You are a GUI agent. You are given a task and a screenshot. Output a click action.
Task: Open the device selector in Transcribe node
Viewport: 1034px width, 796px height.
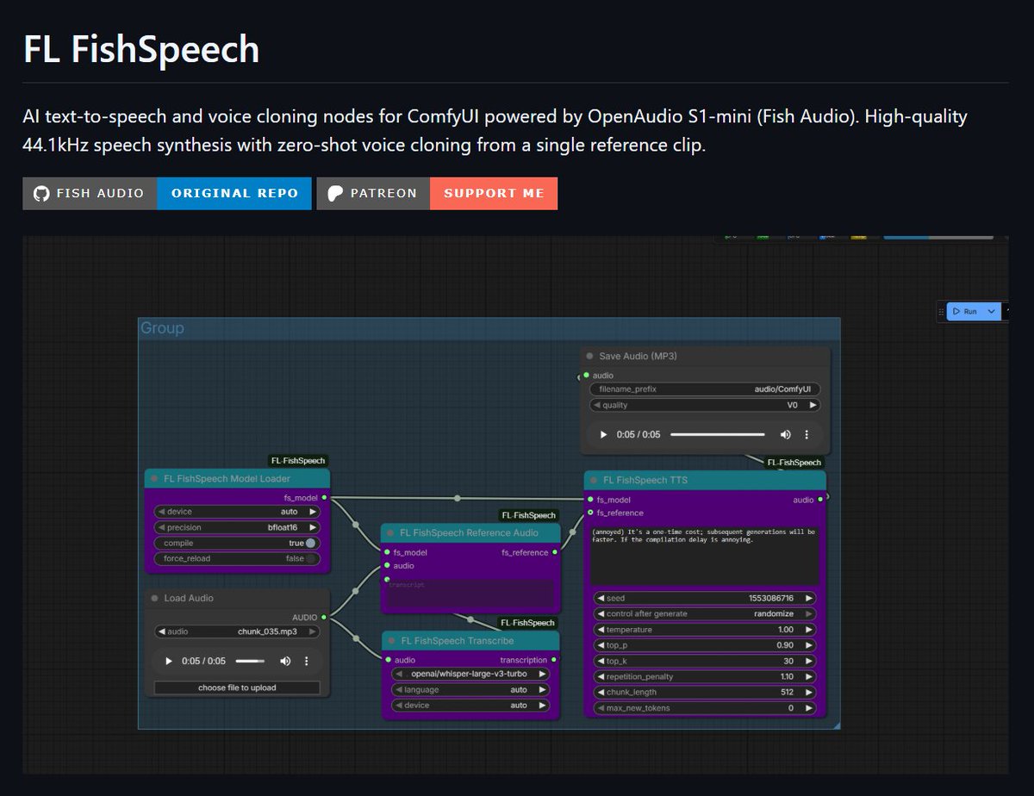point(470,705)
